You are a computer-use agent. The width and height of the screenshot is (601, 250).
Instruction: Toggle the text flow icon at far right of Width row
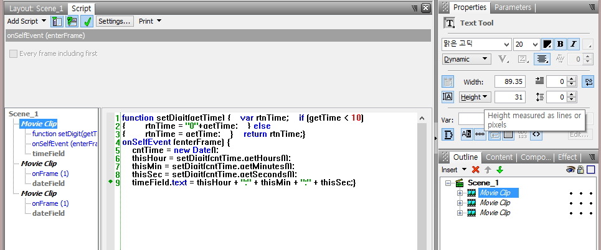click(x=589, y=81)
